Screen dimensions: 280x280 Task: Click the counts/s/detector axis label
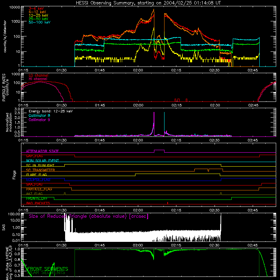point(5,36)
